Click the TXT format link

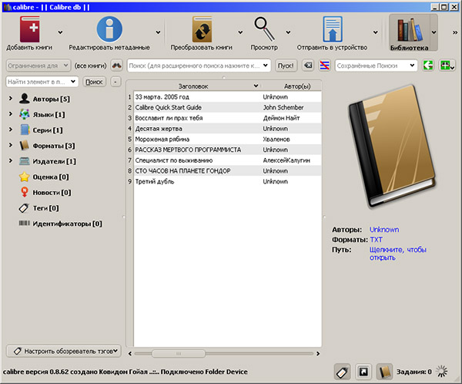click(376, 240)
